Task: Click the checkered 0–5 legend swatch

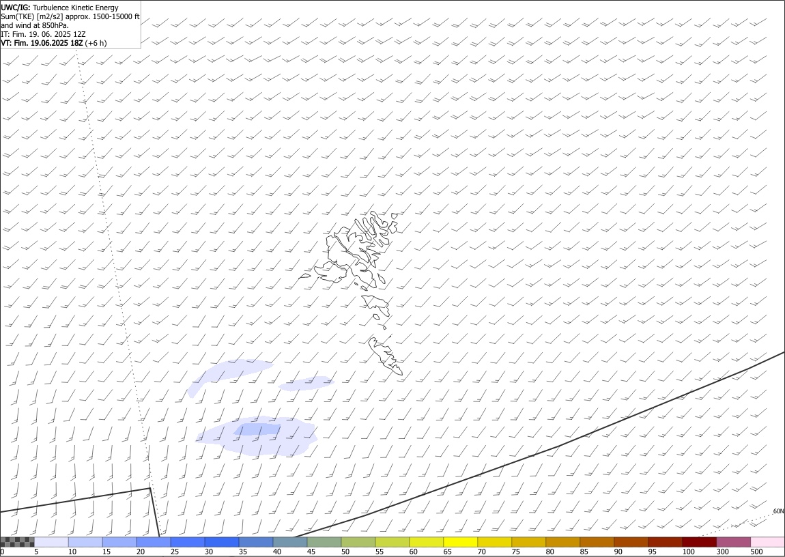Action: click(17, 542)
